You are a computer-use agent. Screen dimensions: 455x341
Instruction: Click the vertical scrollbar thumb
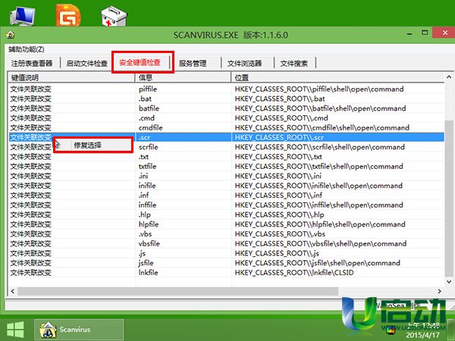click(449, 197)
